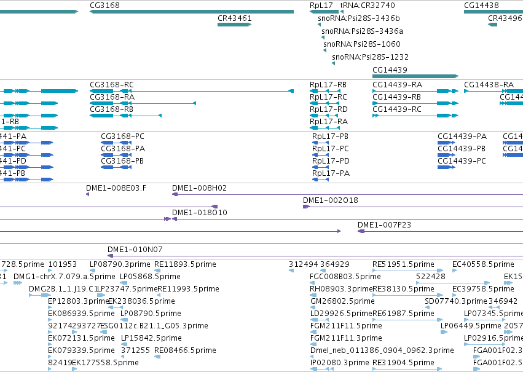Image resolution: width=523 pixels, height=372 pixels.
Task: Select EST RE11893.5prime
Action: [x=157, y=271]
